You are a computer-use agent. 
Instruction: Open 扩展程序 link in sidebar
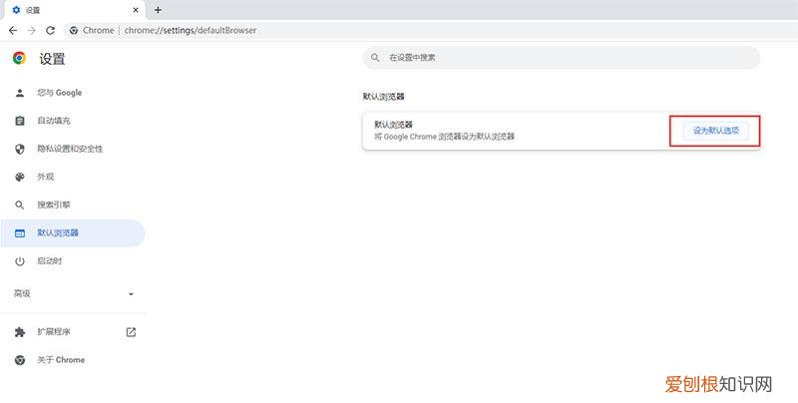tap(72, 332)
